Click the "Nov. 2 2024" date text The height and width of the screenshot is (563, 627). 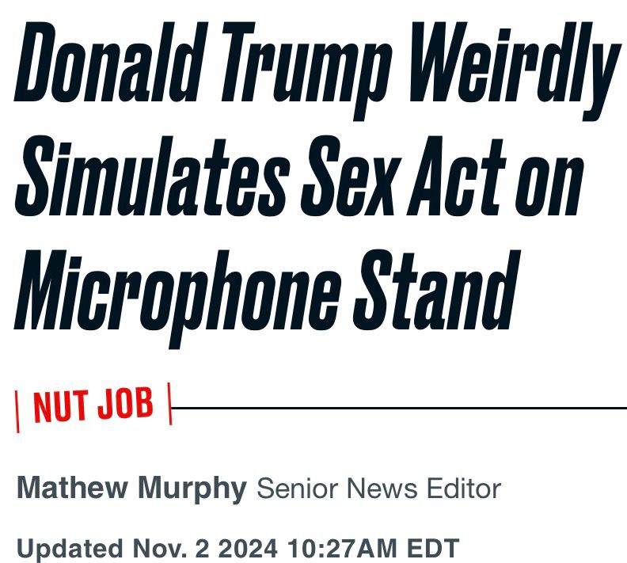point(205,549)
